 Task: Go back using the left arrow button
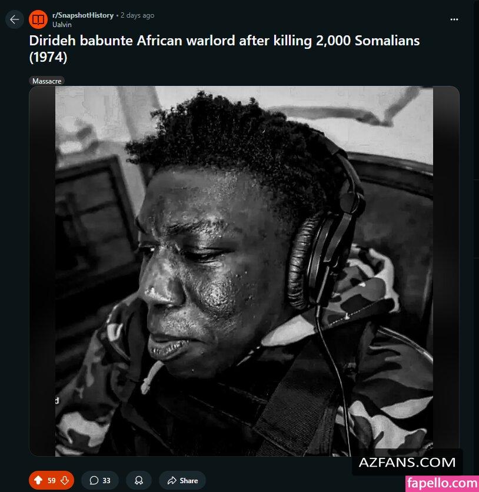pyautogui.click(x=14, y=19)
